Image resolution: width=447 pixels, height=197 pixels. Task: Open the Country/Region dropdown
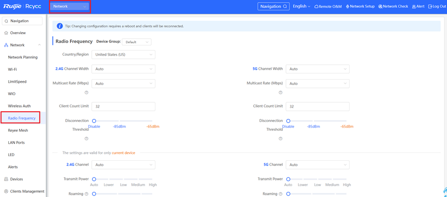tap(123, 55)
